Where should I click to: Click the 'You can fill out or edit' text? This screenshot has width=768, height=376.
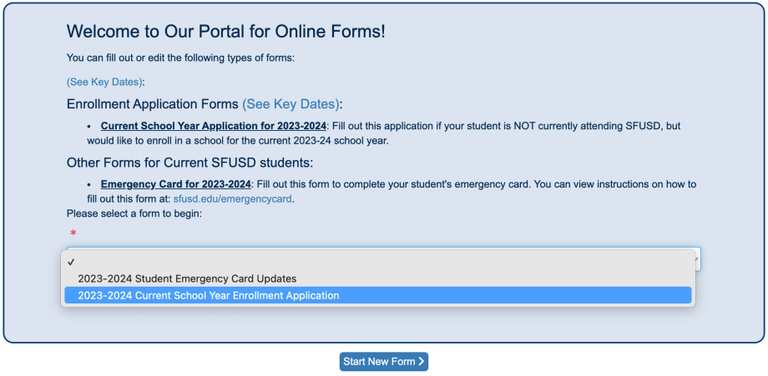click(180, 58)
